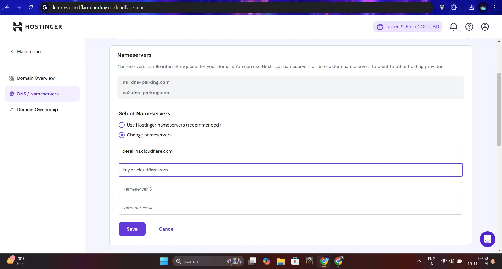Open the browser three-dot menu
The height and width of the screenshot is (269, 502).
coord(495,7)
